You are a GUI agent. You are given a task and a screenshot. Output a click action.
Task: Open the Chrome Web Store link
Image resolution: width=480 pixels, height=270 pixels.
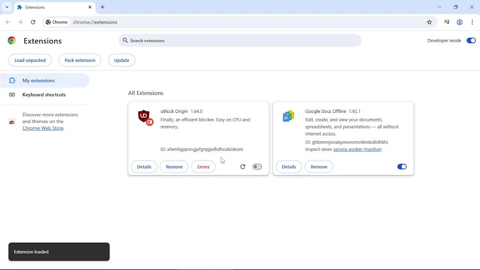(x=43, y=128)
